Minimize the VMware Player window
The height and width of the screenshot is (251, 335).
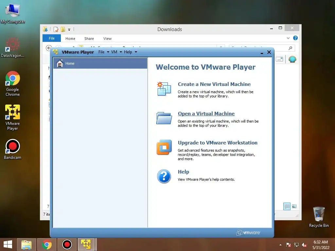pos(262,53)
